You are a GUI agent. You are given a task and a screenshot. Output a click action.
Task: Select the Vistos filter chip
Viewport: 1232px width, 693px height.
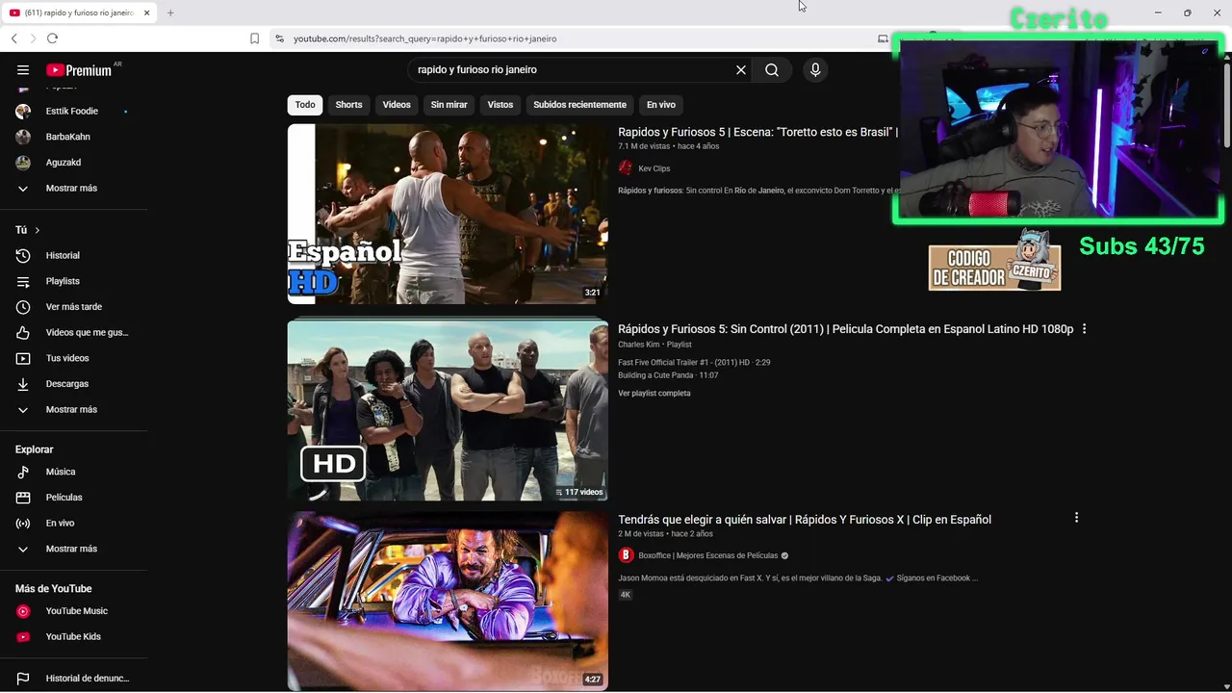click(x=500, y=105)
